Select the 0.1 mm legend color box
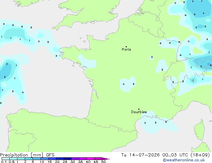Screen dimensions: 212x163 click(x=6, y=159)
